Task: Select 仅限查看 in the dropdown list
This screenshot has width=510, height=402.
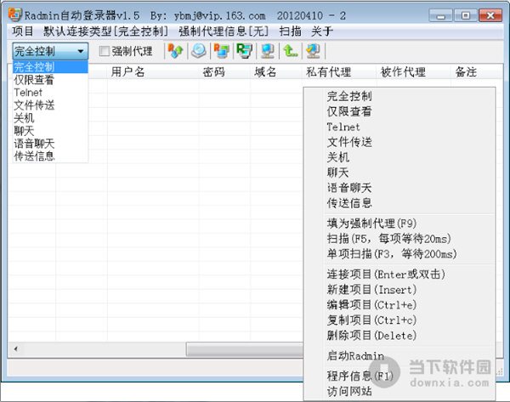Action: [50, 80]
